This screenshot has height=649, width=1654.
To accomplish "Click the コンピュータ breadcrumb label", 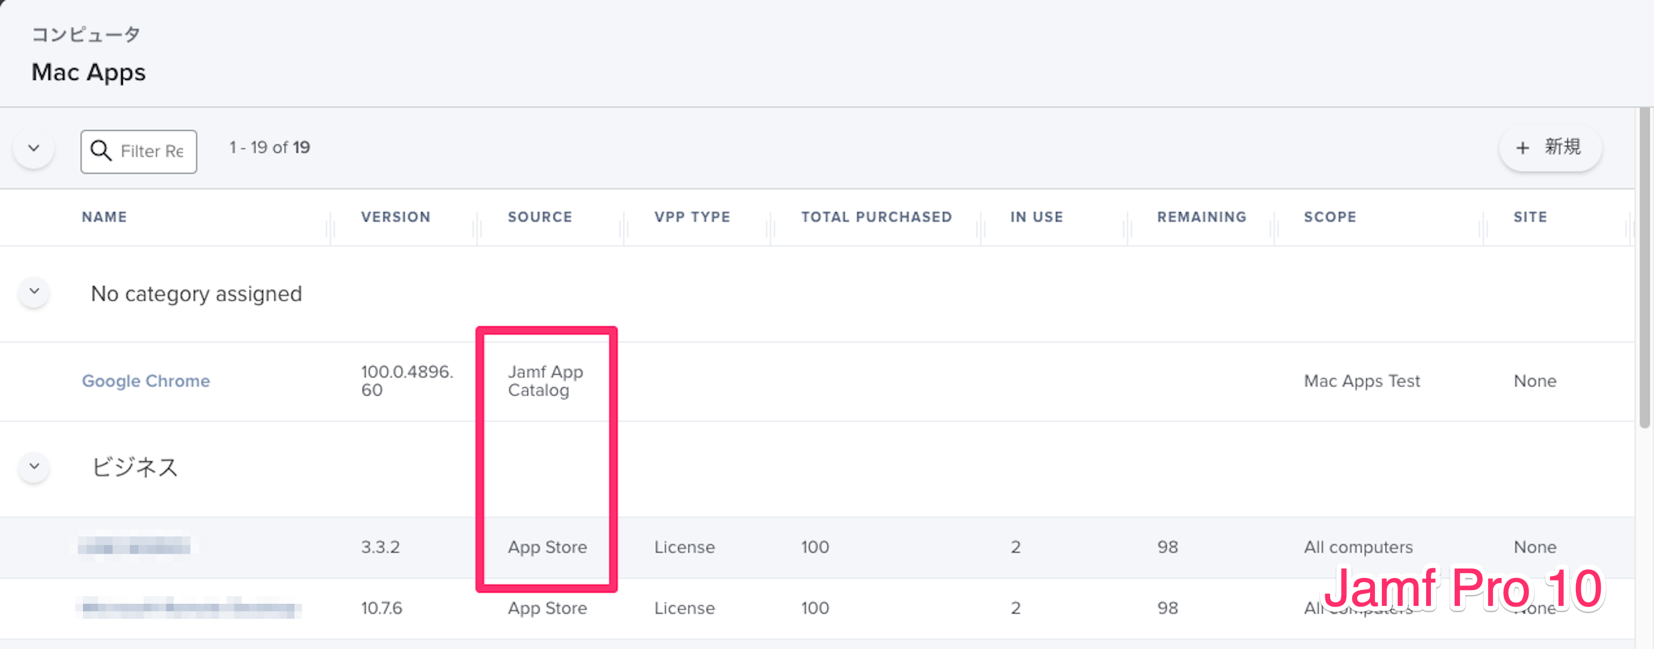I will click(86, 34).
